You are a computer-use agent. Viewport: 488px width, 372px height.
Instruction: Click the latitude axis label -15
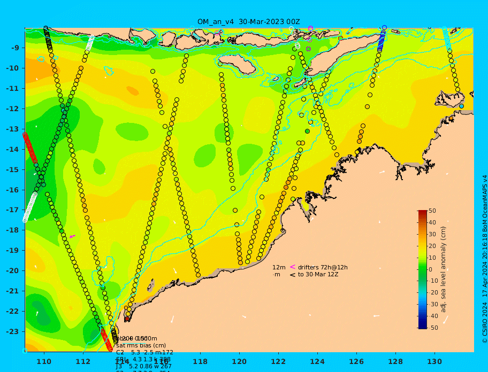[13, 169]
